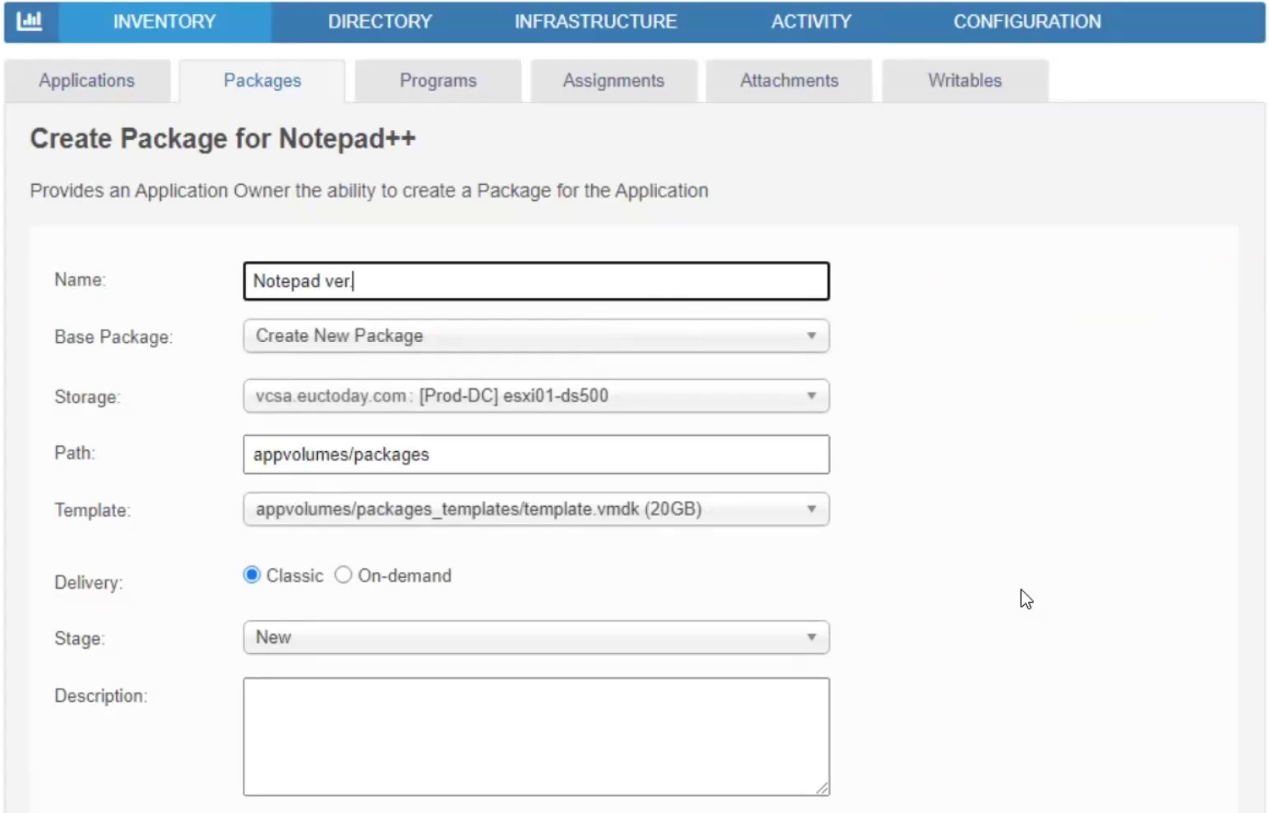Open the Assignments tab
The height and width of the screenshot is (813, 1269).
[x=613, y=80]
